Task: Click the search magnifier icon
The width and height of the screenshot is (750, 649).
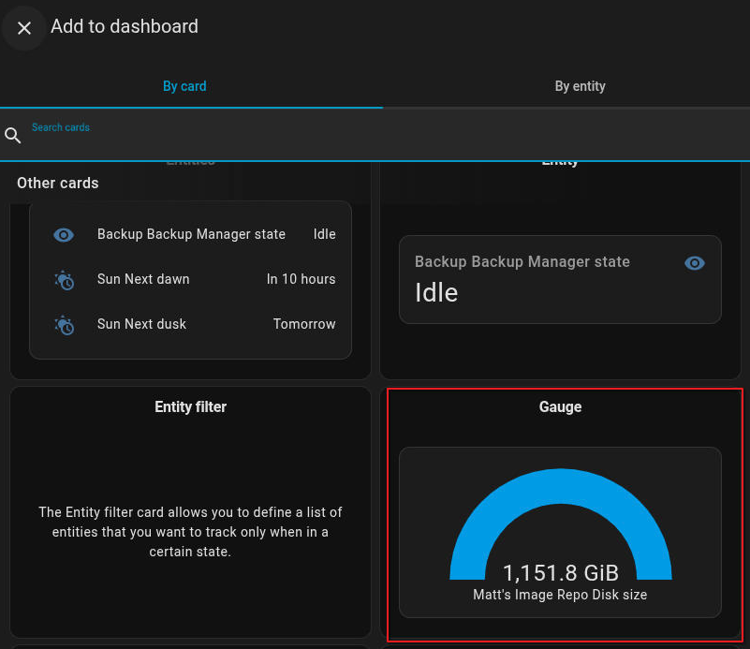Action: [13, 136]
